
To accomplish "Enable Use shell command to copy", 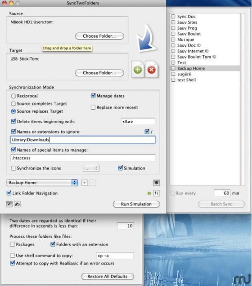I will pos(13,255).
